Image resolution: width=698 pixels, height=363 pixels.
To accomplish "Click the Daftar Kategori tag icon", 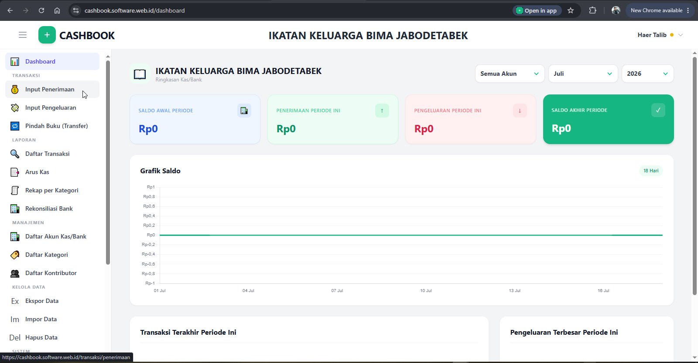I will point(15,255).
